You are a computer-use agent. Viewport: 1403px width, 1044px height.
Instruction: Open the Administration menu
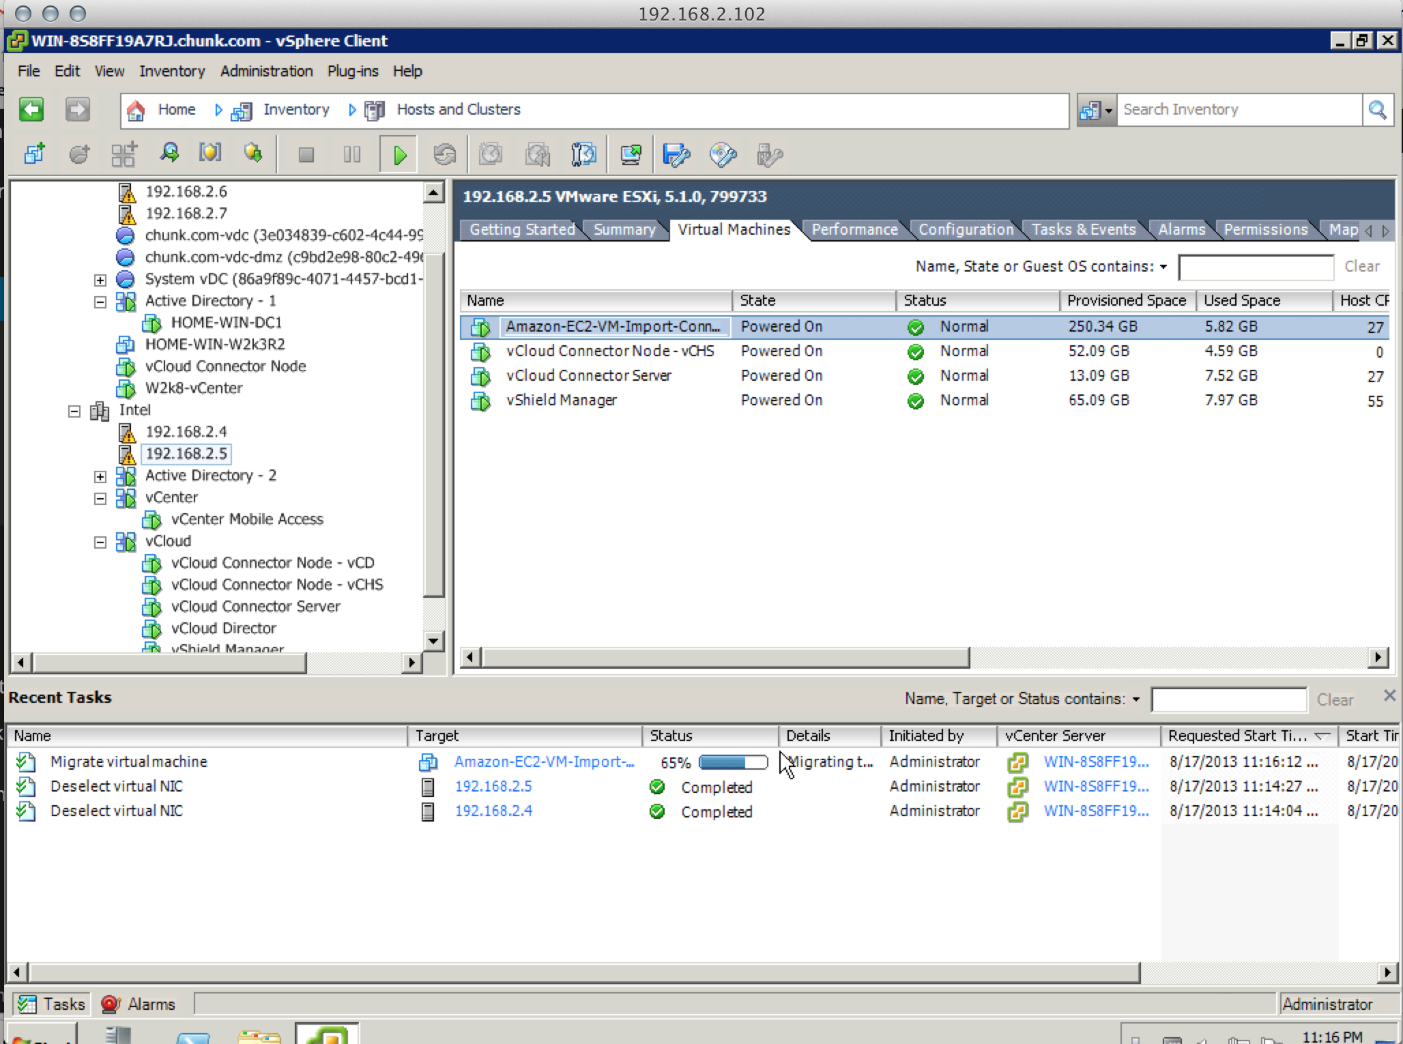(x=266, y=71)
